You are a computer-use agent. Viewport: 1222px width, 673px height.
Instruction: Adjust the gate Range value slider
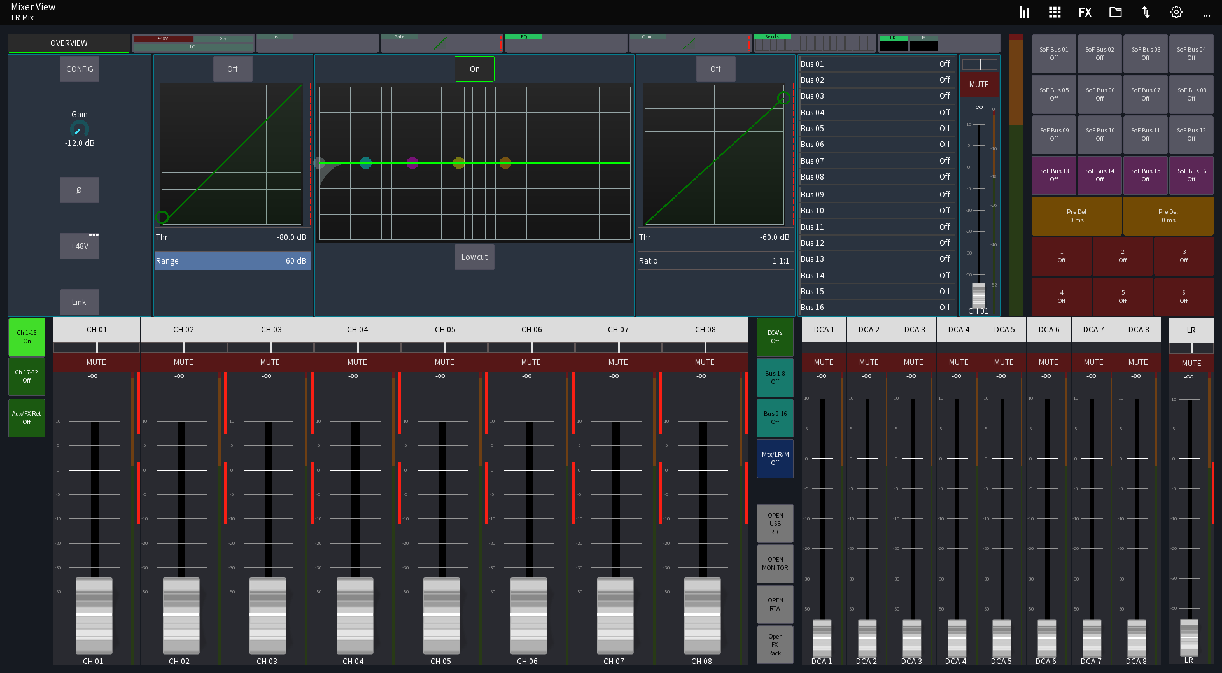point(232,260)
